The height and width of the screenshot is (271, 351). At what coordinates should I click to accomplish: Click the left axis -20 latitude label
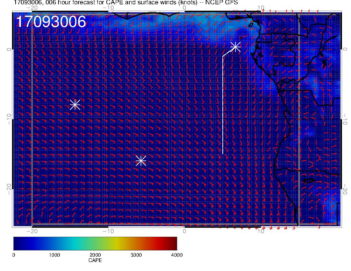(9, 190)
